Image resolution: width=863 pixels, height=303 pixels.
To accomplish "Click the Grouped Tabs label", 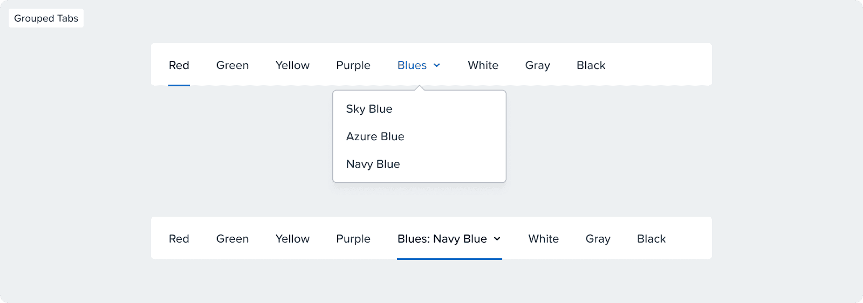I will click(46, 18).
